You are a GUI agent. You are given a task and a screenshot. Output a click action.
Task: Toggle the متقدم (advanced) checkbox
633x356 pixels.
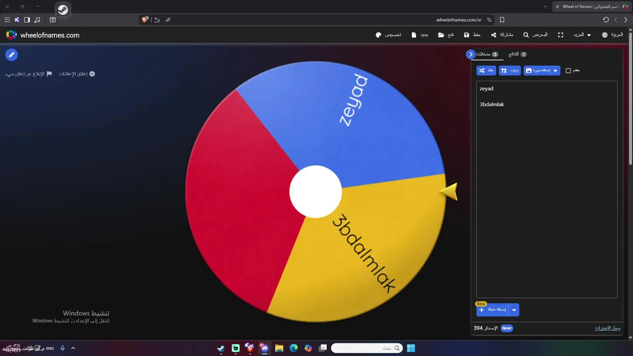pyautogui.click(x=568, y=71)
